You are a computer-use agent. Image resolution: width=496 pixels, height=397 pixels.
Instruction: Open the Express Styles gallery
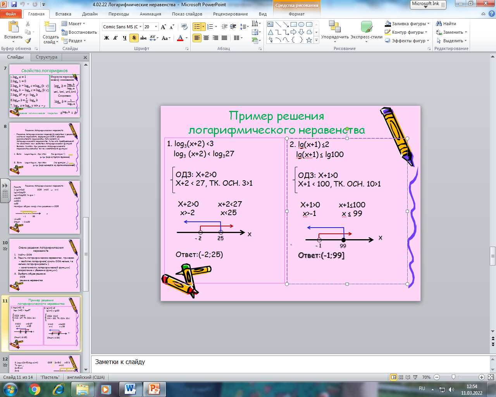(366, 31)
